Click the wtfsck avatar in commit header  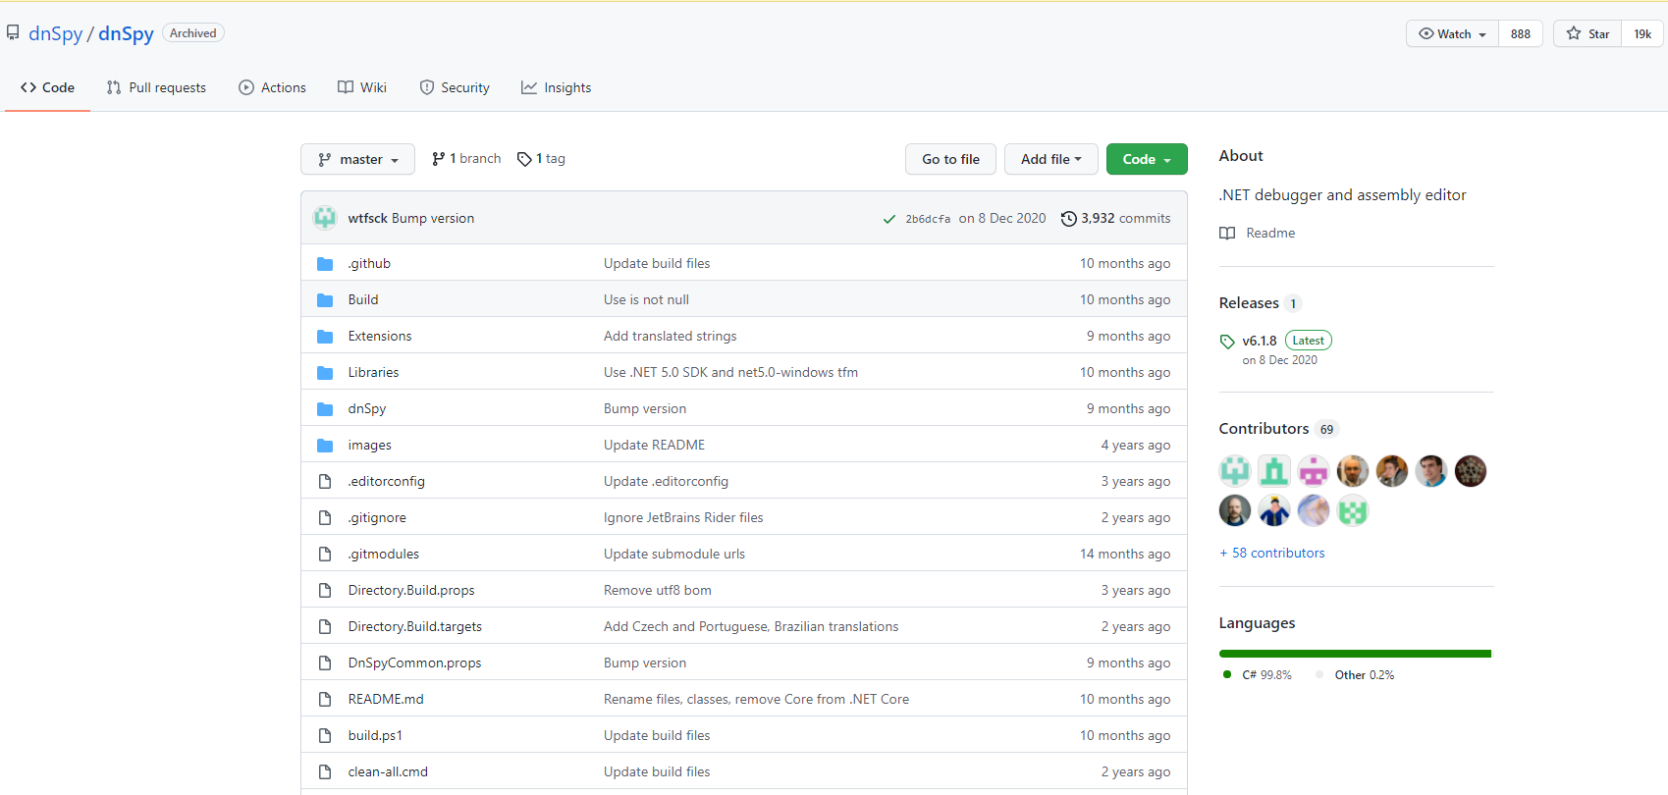pyautogui.click(x=325, y=218)
